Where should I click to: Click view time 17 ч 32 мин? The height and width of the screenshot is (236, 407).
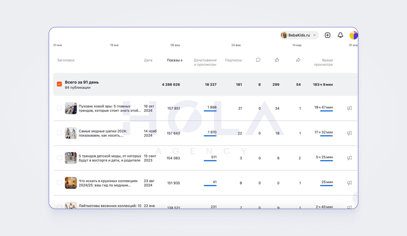tap(324, 132)
